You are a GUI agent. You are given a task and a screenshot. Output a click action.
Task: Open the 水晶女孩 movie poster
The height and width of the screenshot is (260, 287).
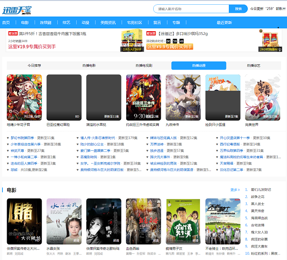(64, 221)
